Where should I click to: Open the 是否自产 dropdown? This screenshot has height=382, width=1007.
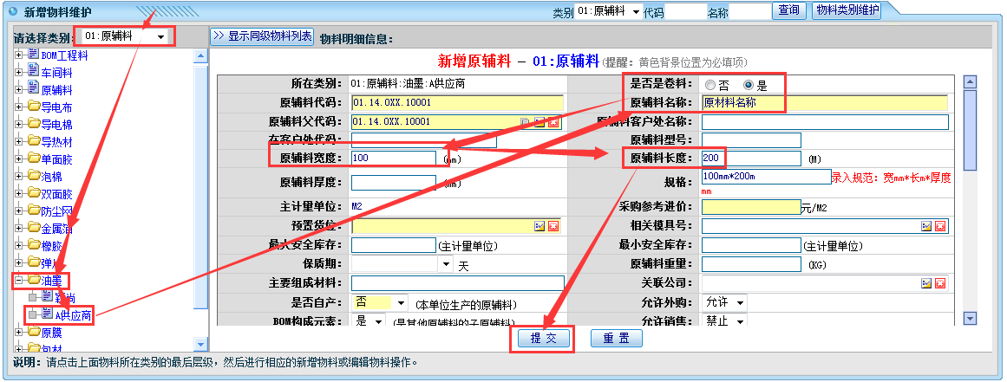pyautogui.click(x=400, y=302)
